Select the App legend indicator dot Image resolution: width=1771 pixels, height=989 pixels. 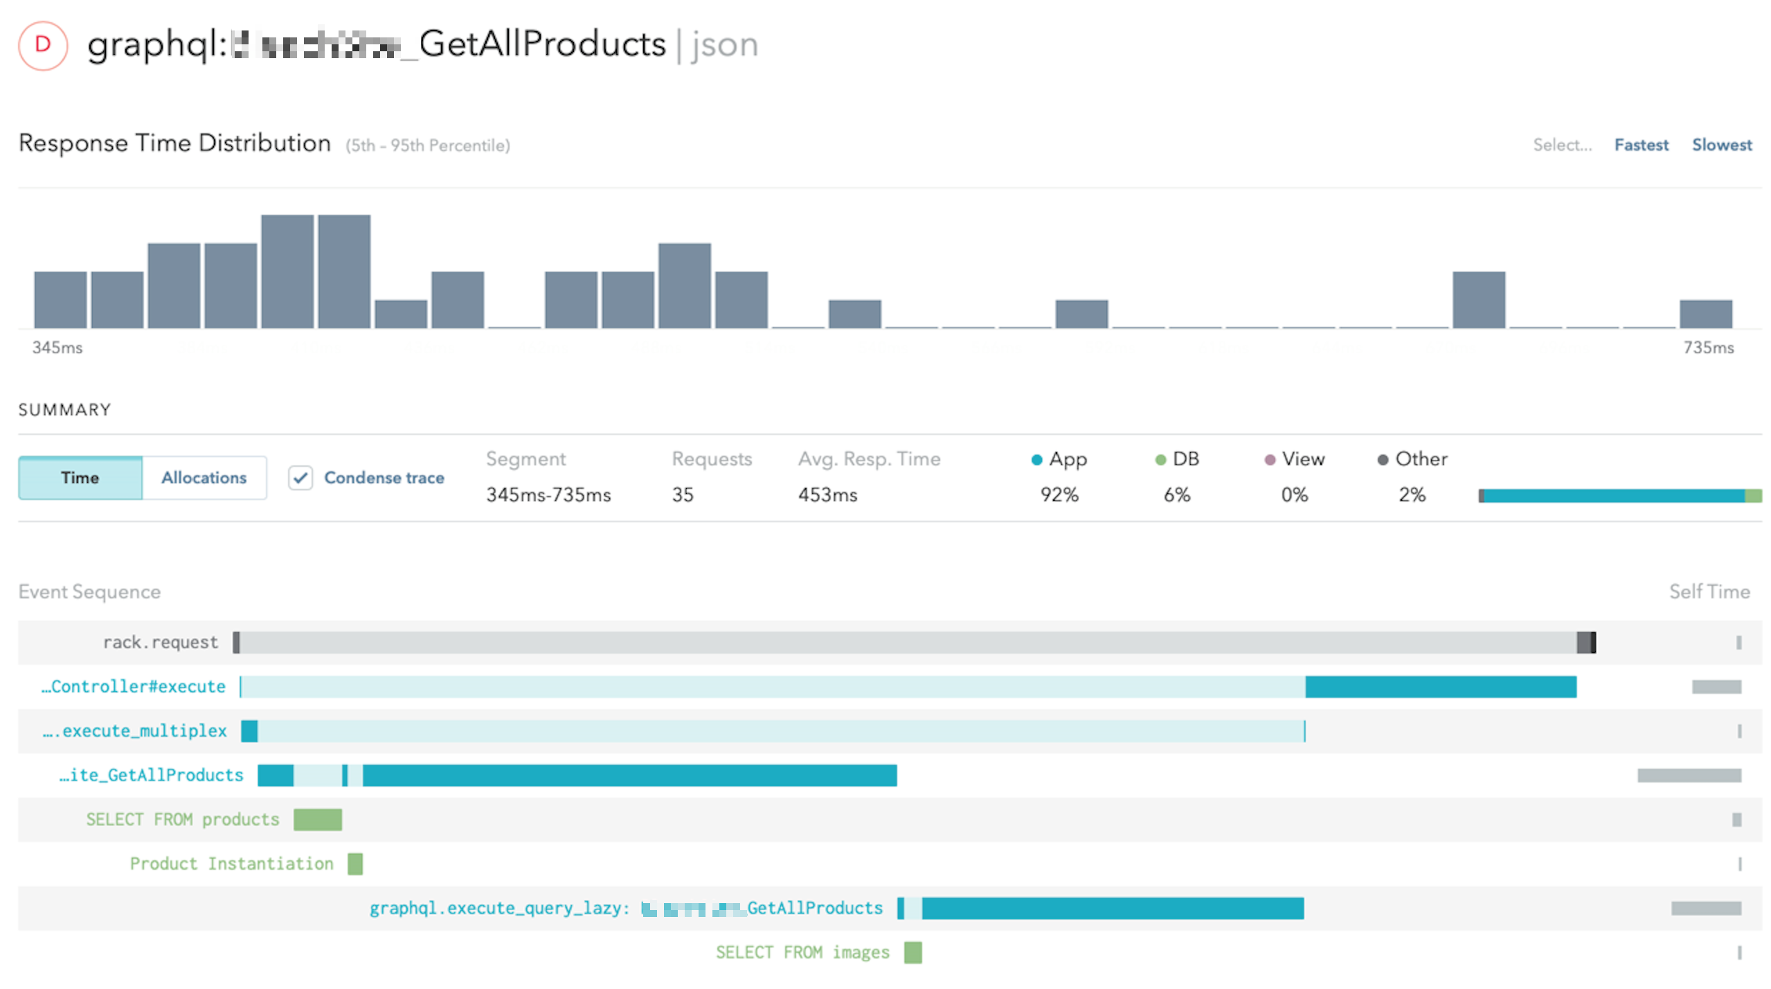tap(1036, 458)
